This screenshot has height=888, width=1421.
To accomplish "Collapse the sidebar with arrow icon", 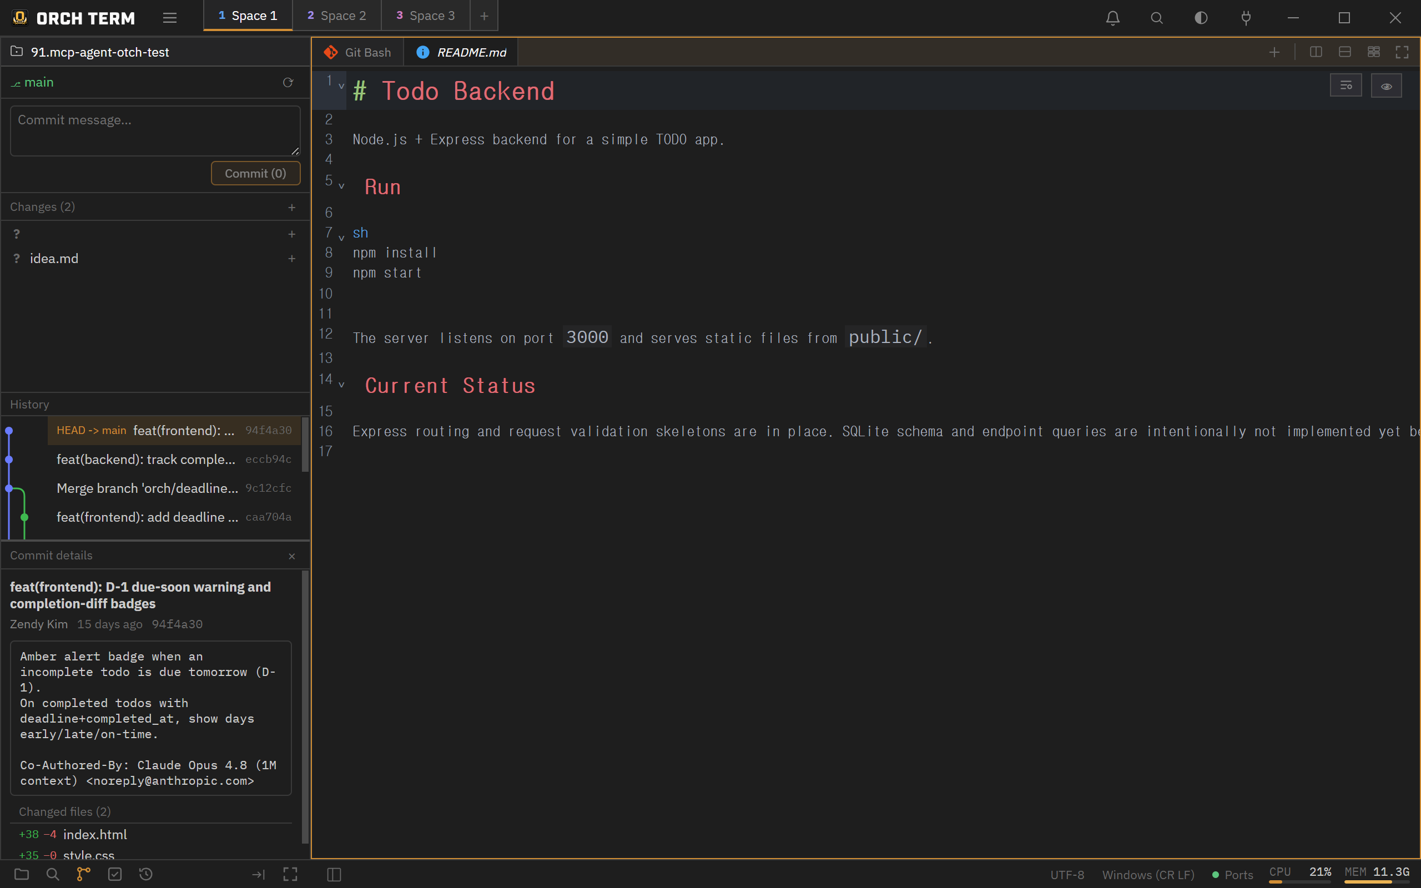I will pos(258,875).
